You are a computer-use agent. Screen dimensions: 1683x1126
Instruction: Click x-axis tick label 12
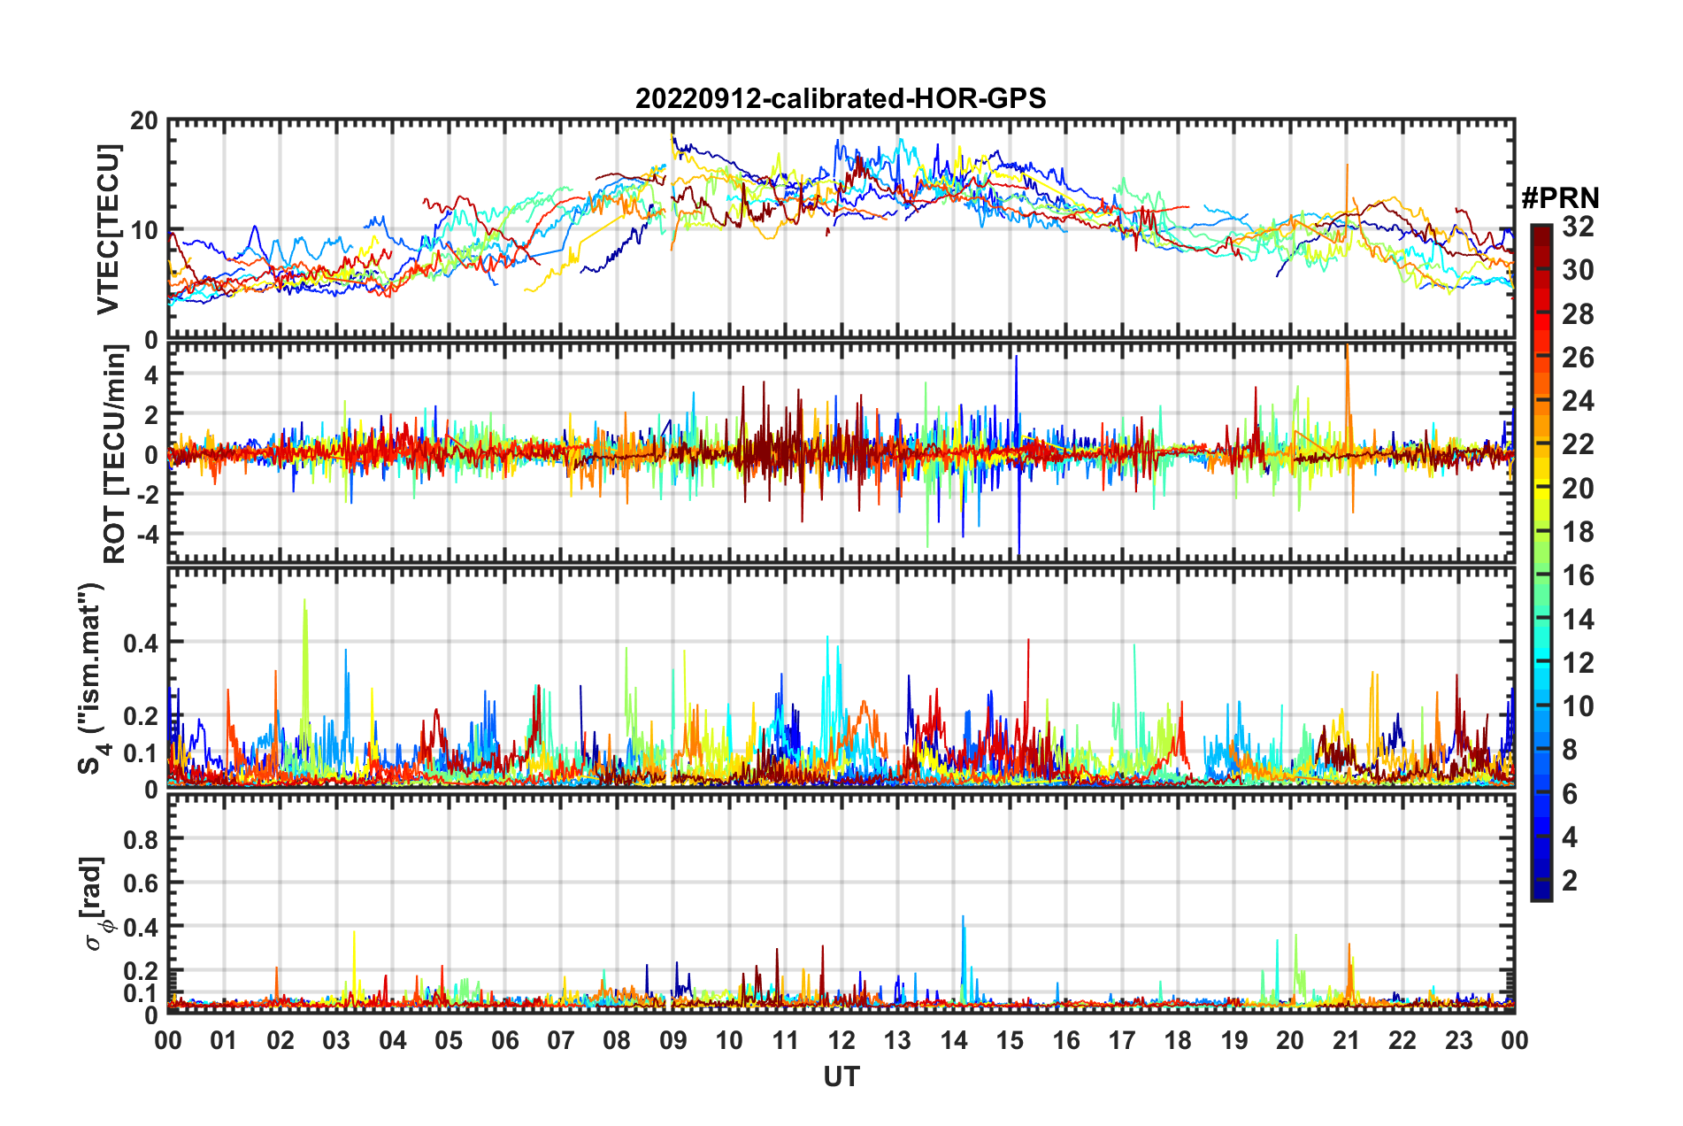pyautogui.click(x=841, y=1040)
